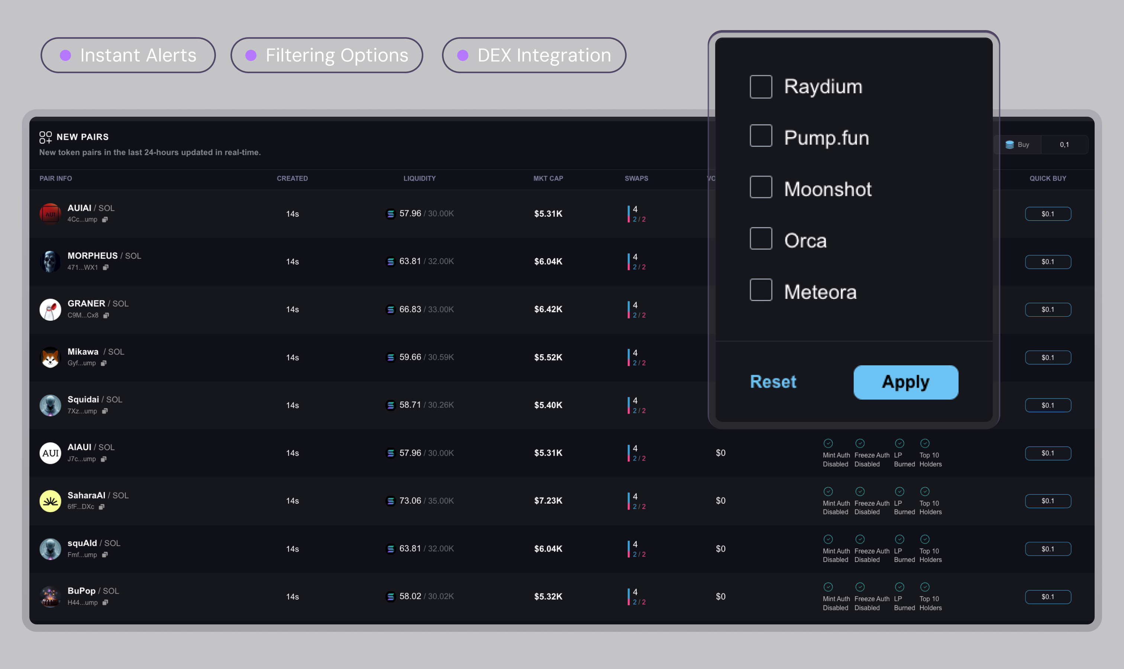Copy the MORPHEUS address 471...WX1
The image size is (1124, 669).
[106, 267]
